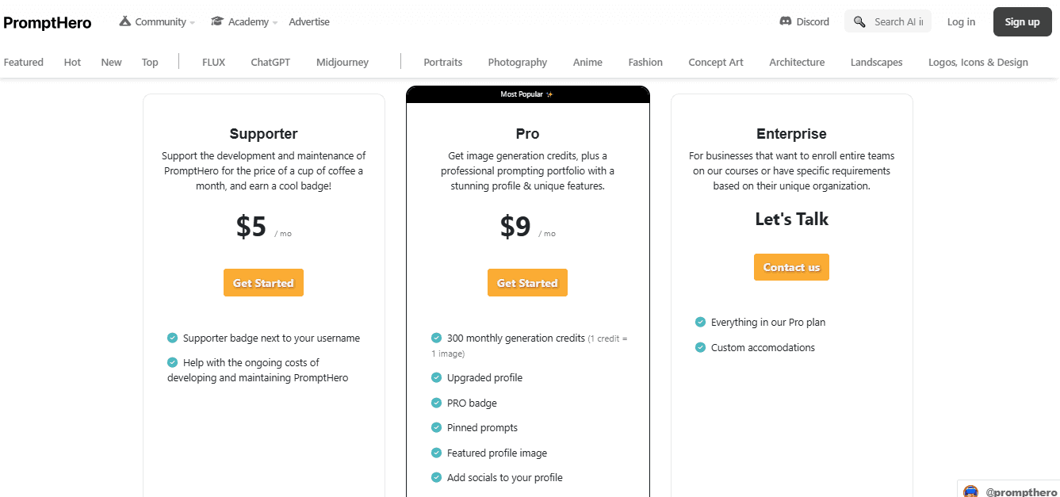
Task: Switch to the Midjourney tab
Action: [x=342, y=62]
